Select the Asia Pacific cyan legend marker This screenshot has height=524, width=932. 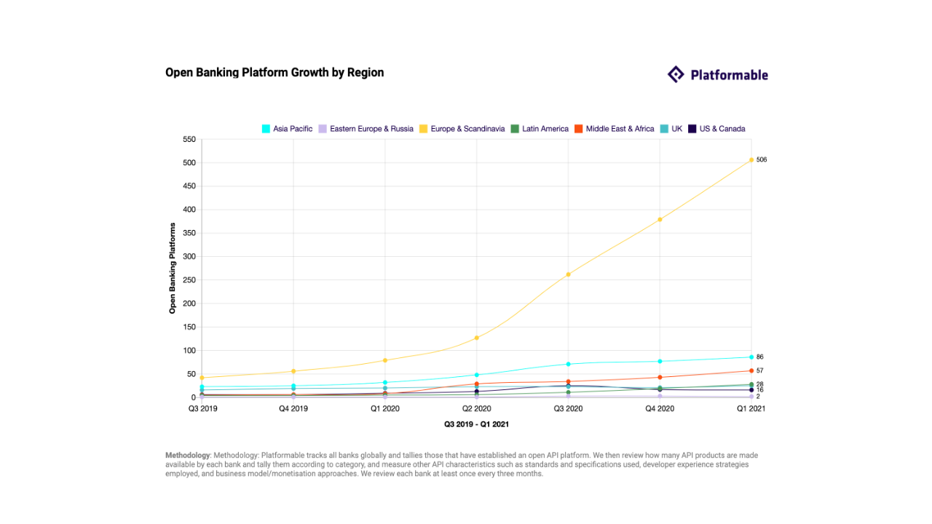coord(266,129)
